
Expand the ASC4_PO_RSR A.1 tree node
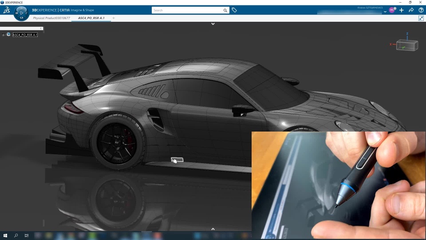point(3,35)
